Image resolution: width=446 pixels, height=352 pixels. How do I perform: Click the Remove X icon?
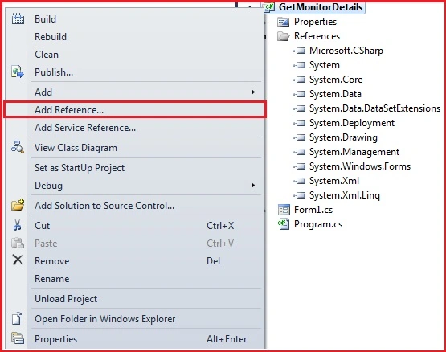point(18,260)
